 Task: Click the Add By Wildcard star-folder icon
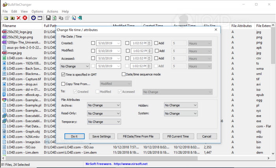click(12, 18)
